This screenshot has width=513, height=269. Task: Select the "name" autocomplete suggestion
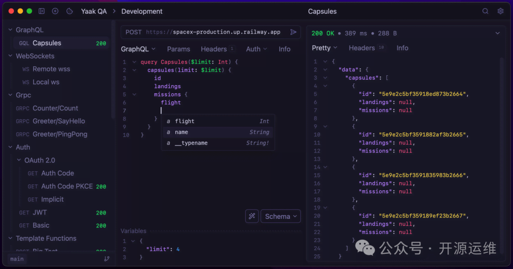pos(181,132)
